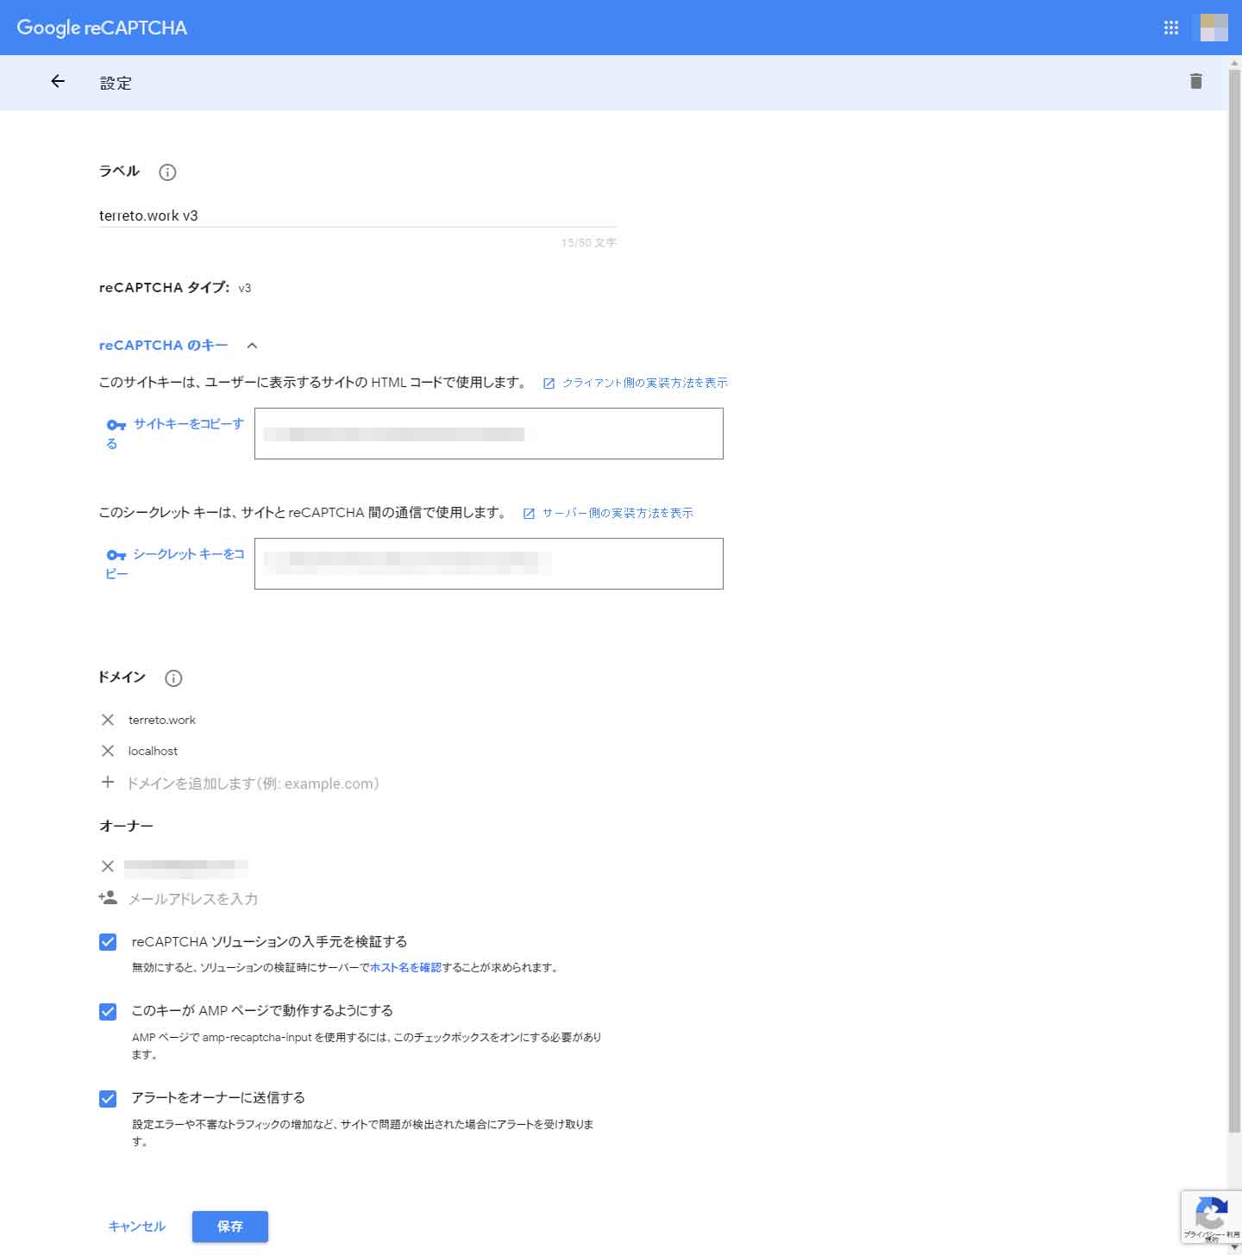Click the plus icon to add domain

click(x=108, y=783)
